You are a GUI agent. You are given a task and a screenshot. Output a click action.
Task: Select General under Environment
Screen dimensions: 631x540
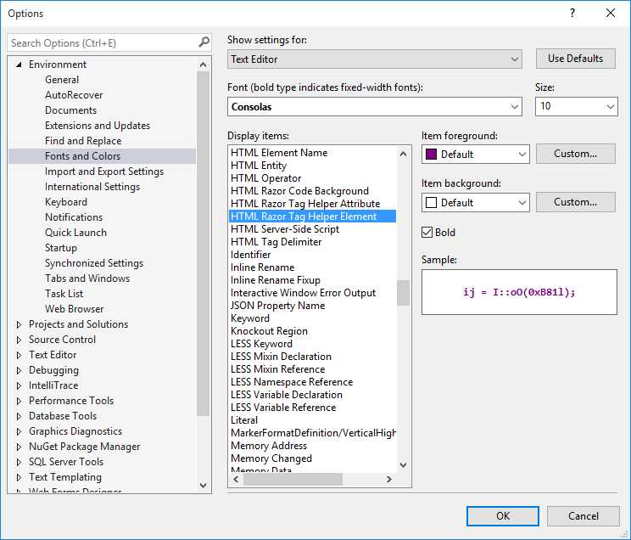(62, 80)
